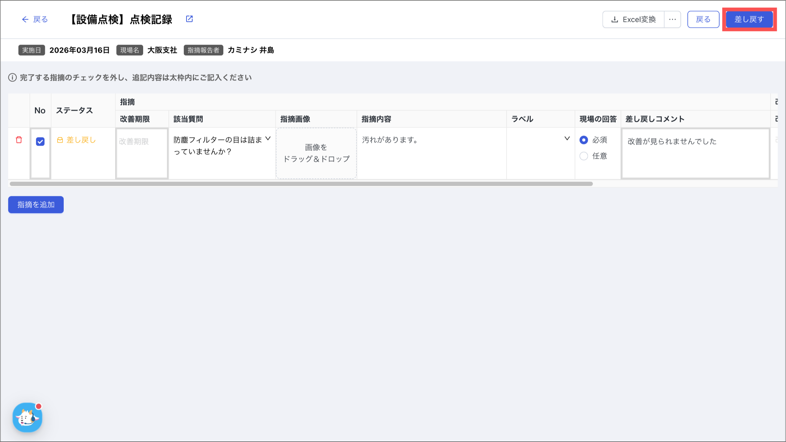Click 指摘を追加 button
Viewport: 786px width, 442px height.
tap(36, 205)
